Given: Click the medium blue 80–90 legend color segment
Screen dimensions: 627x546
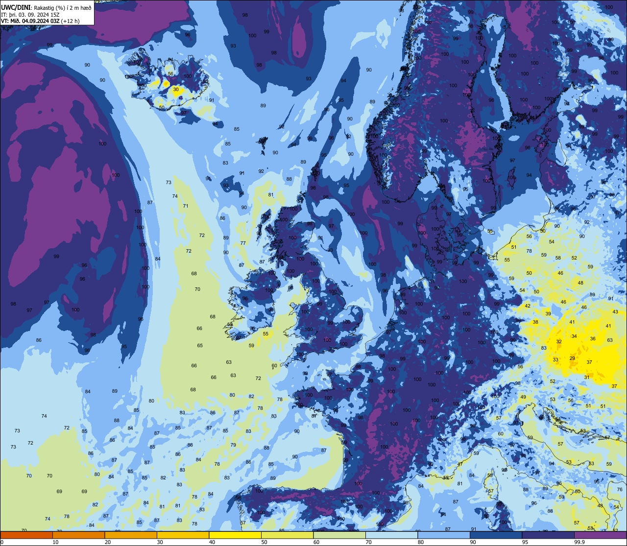Looking at the screenshot, I should (x=444, y=535).
